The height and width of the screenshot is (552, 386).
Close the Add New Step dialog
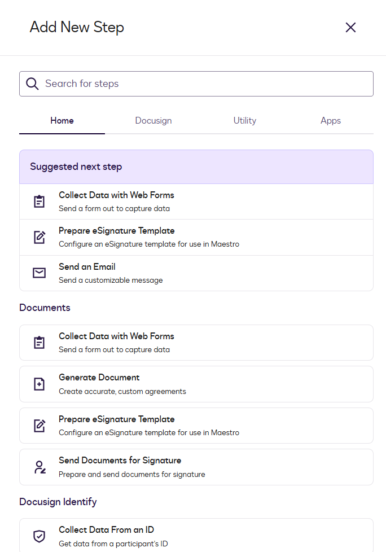(x=350, y=27)
